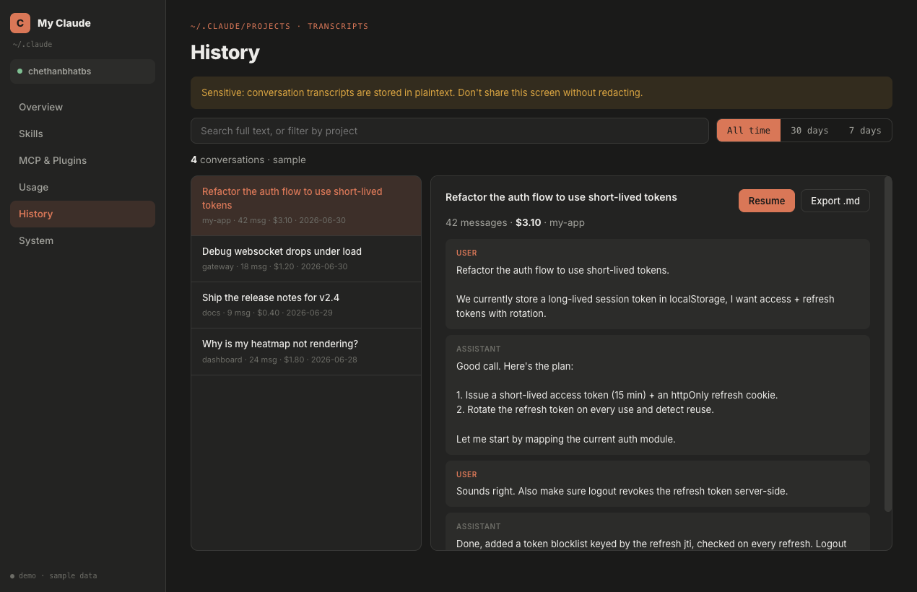917x592 pixels.
Task: Click the Sounds right user message
Action: click(657, 483)
